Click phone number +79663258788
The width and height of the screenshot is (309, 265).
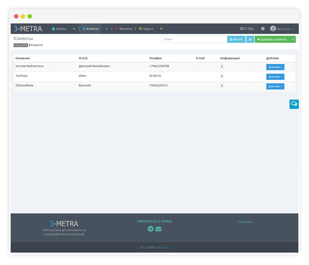pyautogui.click(x=159, y=66)
